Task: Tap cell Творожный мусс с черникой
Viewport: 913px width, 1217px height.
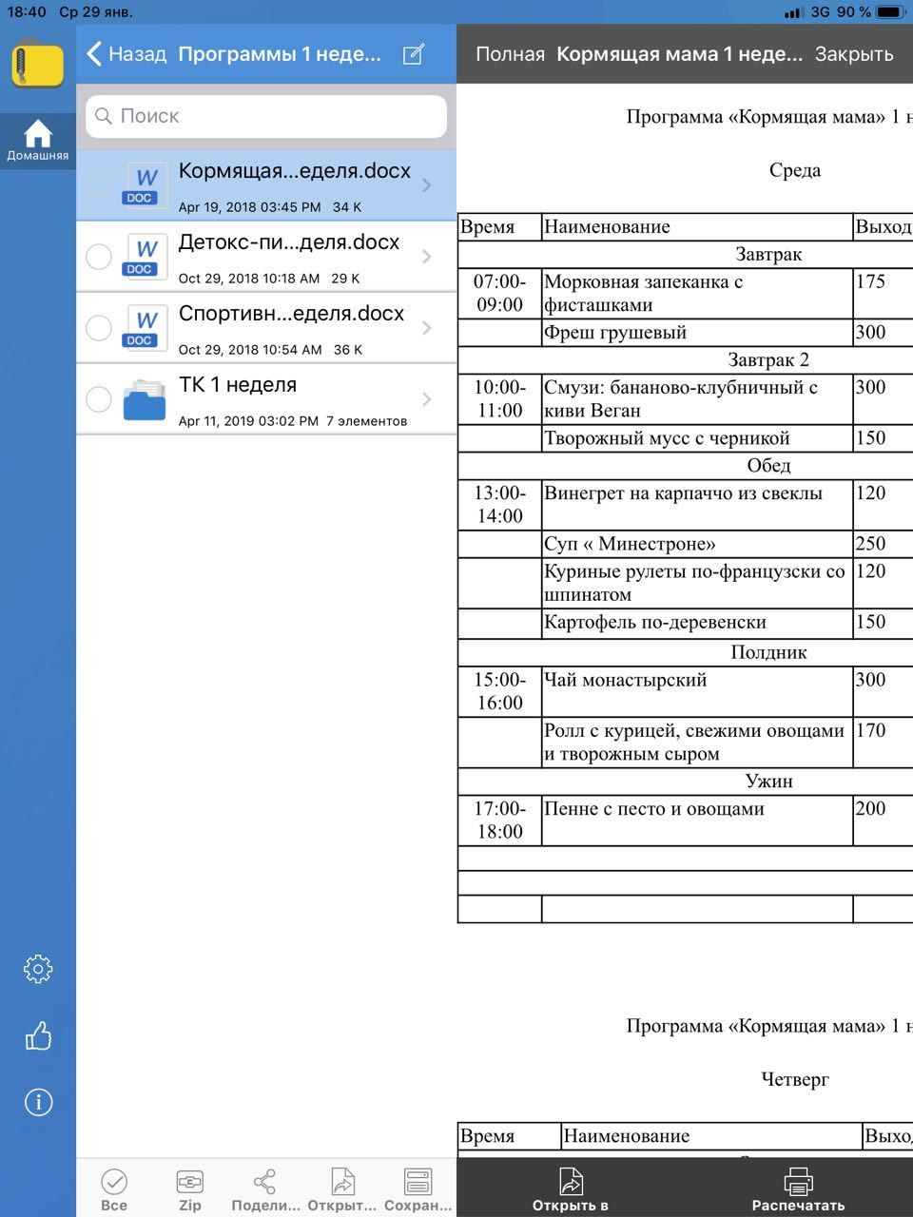Action: click(697, 438)
